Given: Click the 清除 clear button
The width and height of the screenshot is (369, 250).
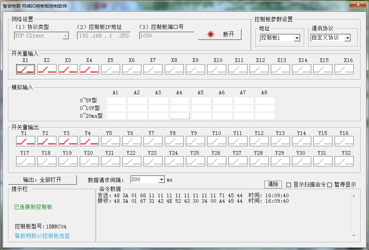Looking at the screenshot, I should (273, 184).
